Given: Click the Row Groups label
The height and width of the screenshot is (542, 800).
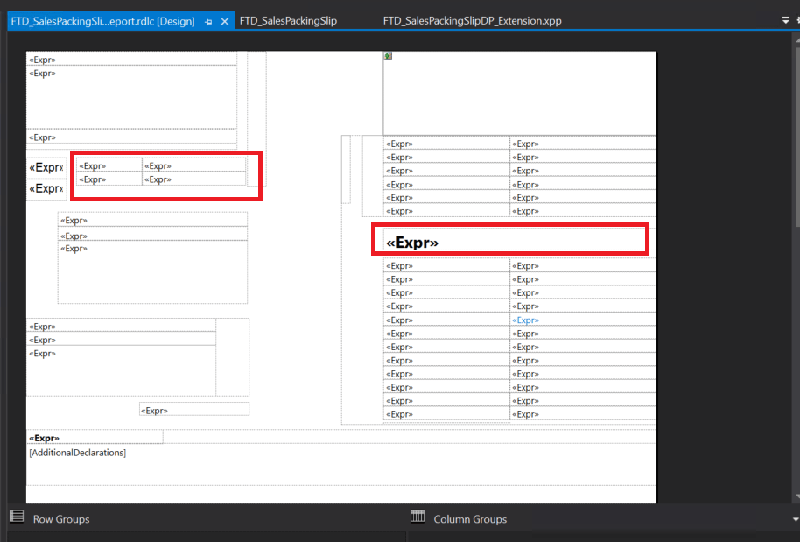Looking at the screenshot, I should coord(60,519).
